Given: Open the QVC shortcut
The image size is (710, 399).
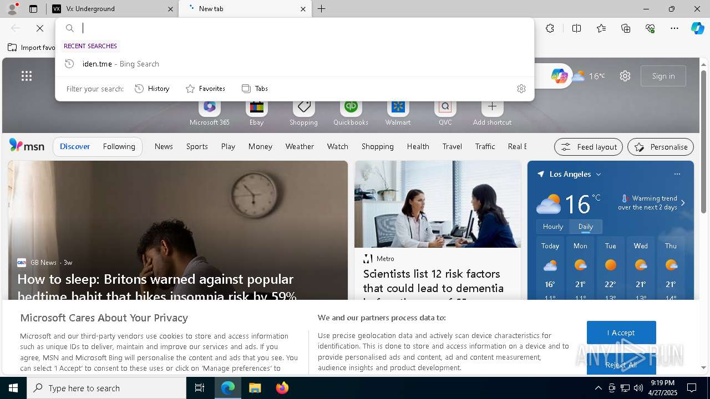Looking at the screenshot, I should (x=445, y=113).
